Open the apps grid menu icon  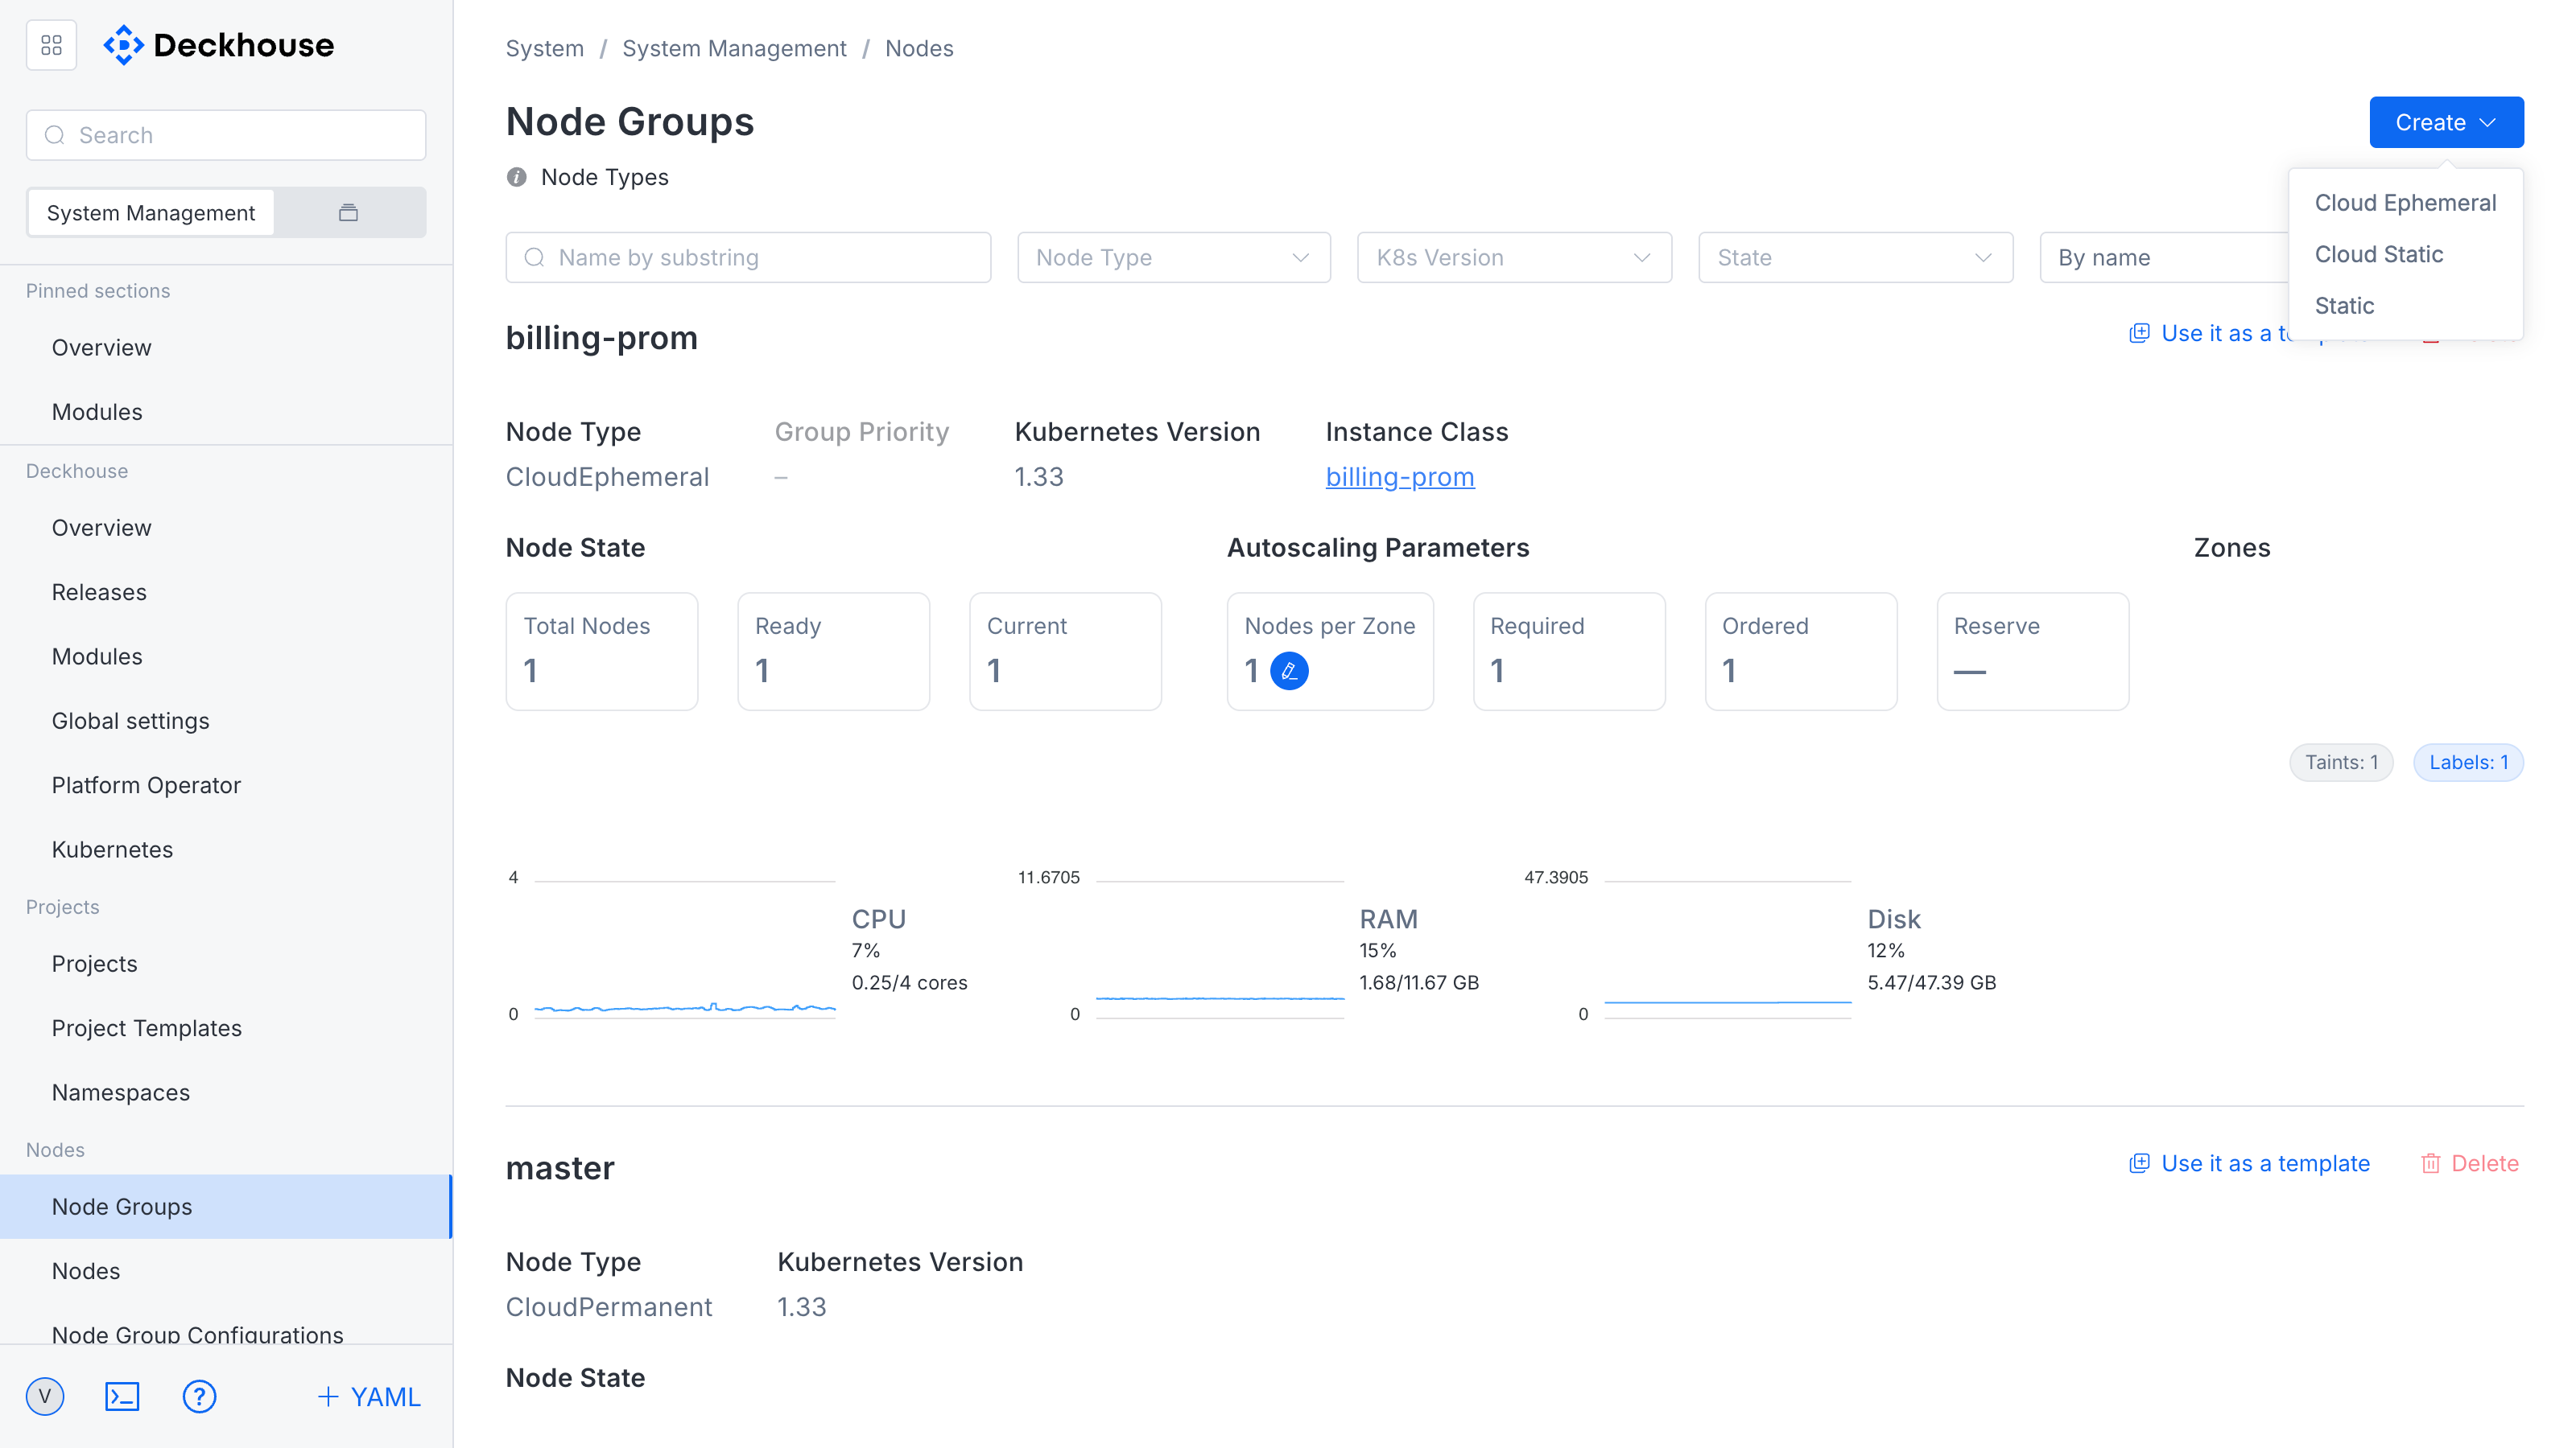click(x=51, y=45)
